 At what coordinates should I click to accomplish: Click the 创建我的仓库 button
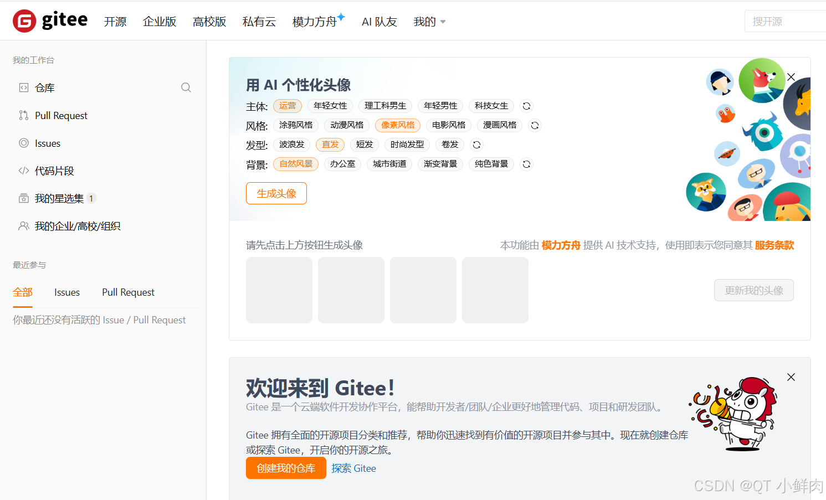click(286, 468)
